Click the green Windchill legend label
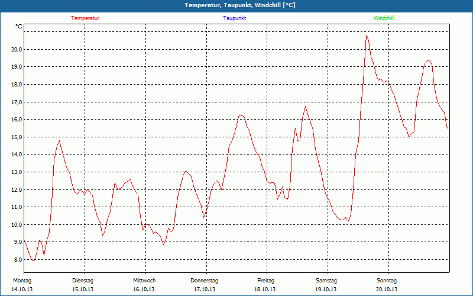The width and height of the screenshot is (473, 296). [x=384, y=18]
